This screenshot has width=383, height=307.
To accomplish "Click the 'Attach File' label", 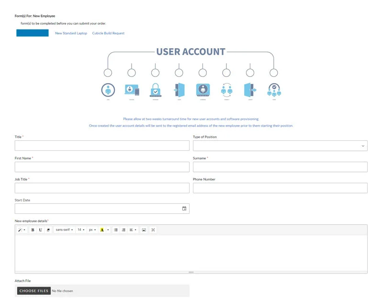I will [x=23, y=281].
